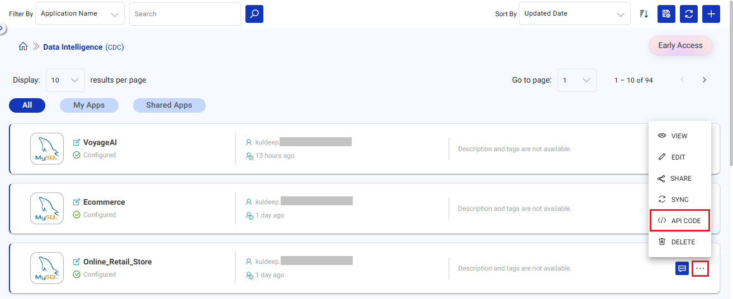Open the Online_Retail_Store application name
Screen dimensions: 733x299
(117, 262)
